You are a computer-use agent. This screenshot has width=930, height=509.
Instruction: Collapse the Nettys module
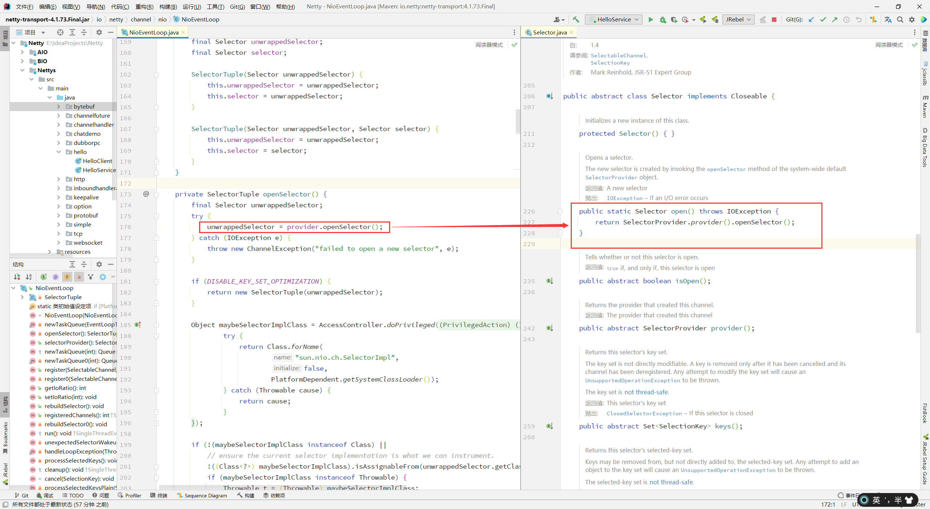tap(22, 70)
